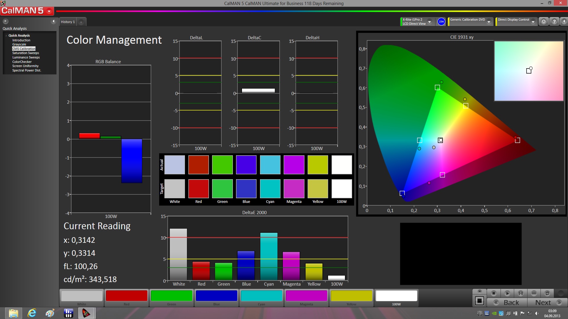Toggle the right-side panel arrow button
This screenshot has width=568, height=319.
coord(564,22)
